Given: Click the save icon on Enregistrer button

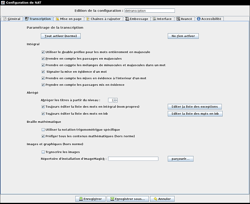Looking at the screenshot, I should click(x=80, y=199).
